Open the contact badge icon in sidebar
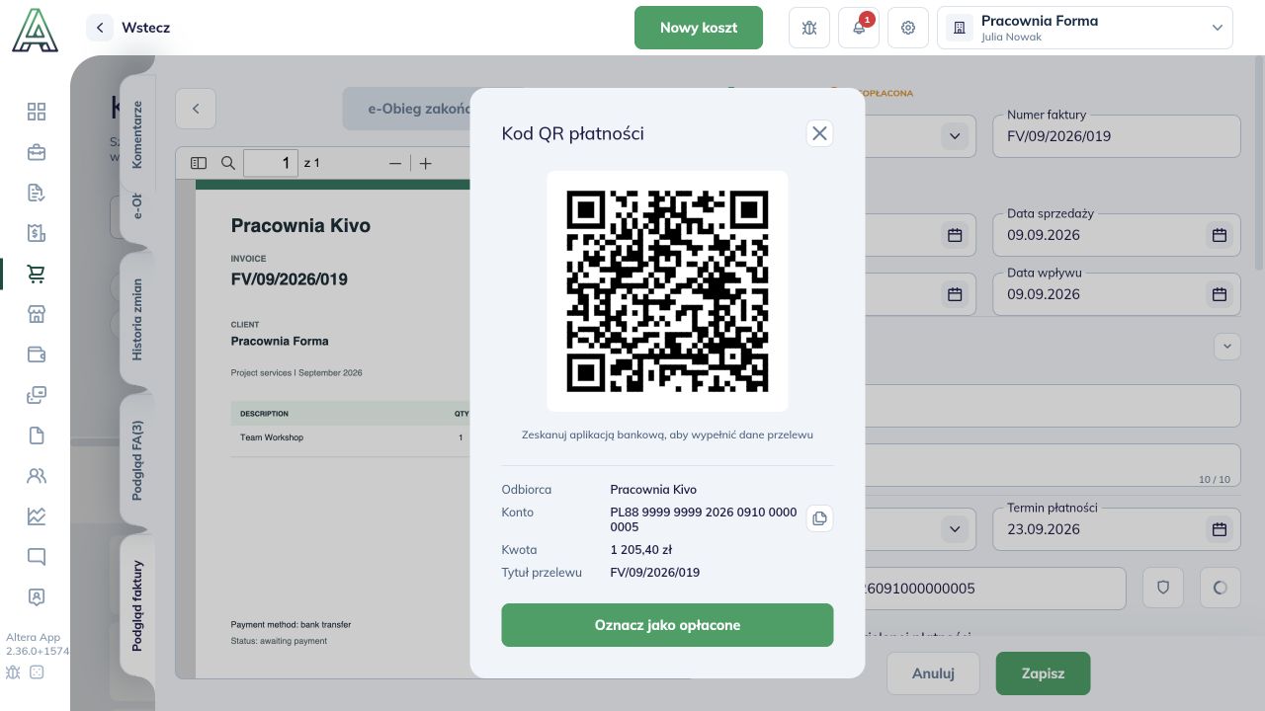Viewport: 1265px width, 711px height. tap(37, 597)
